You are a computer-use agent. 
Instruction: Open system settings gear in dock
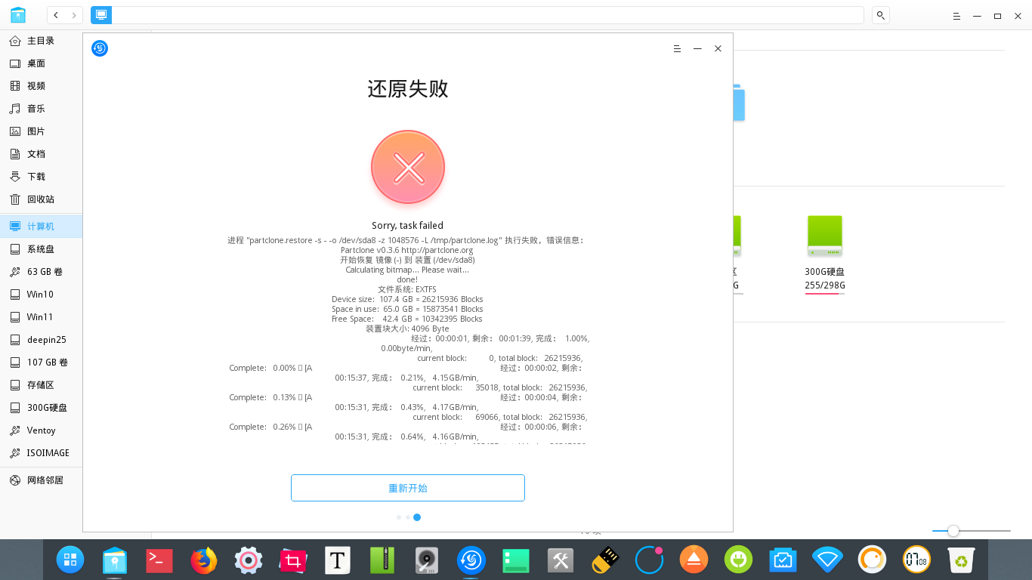tap(249, 560)
